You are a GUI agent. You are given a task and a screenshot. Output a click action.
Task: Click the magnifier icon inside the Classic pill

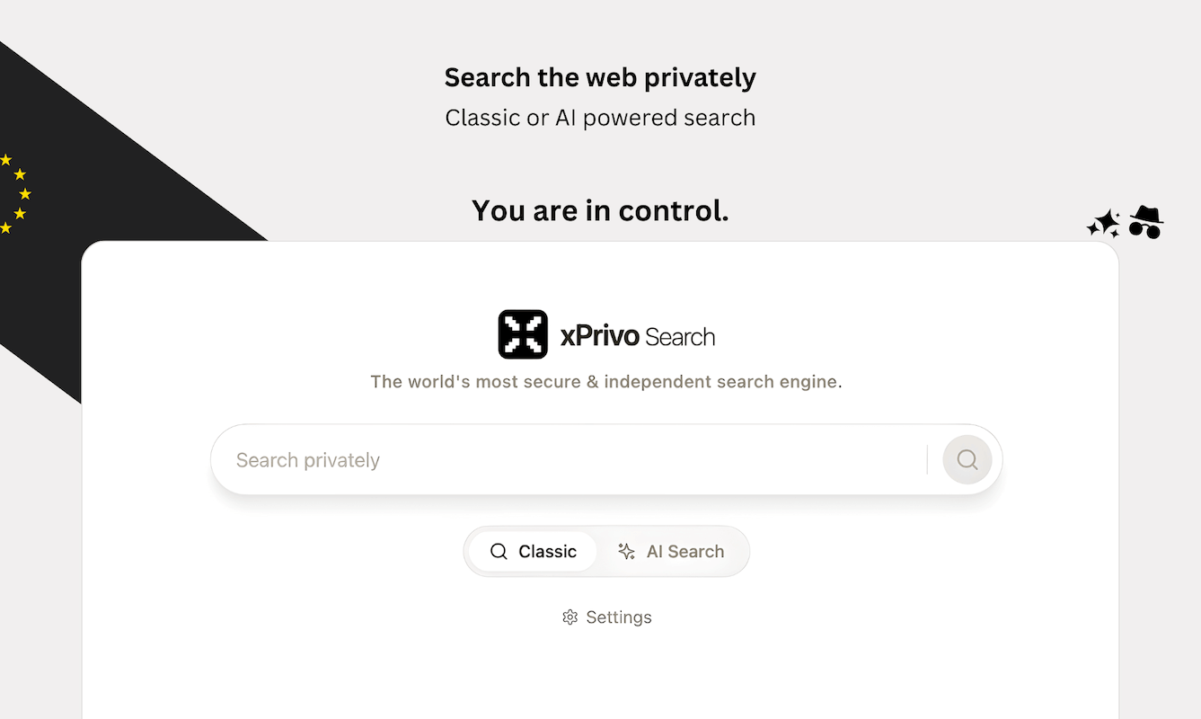coord(499,551)
